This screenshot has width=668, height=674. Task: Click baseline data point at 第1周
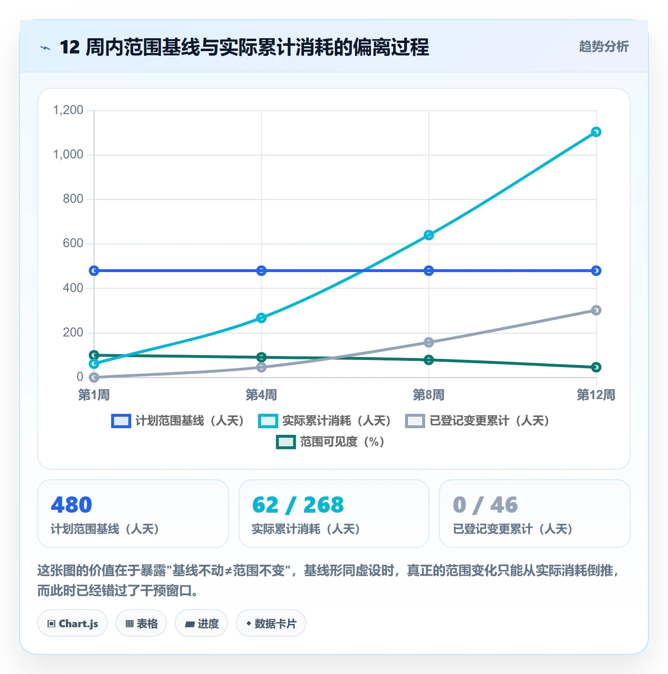pos(94,271)
